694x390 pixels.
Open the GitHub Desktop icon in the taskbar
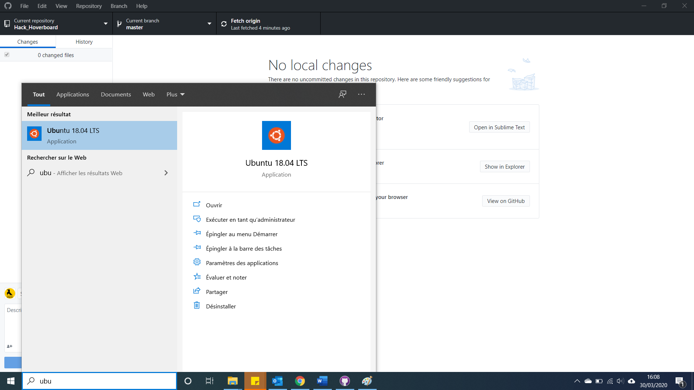point(344,381)
